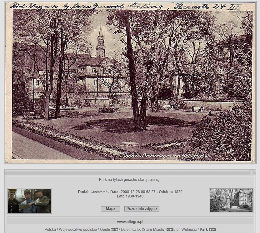Visit the www.allegro.pl source link
The width and height of the screenshot is (260, 233).
coord(130,222)
